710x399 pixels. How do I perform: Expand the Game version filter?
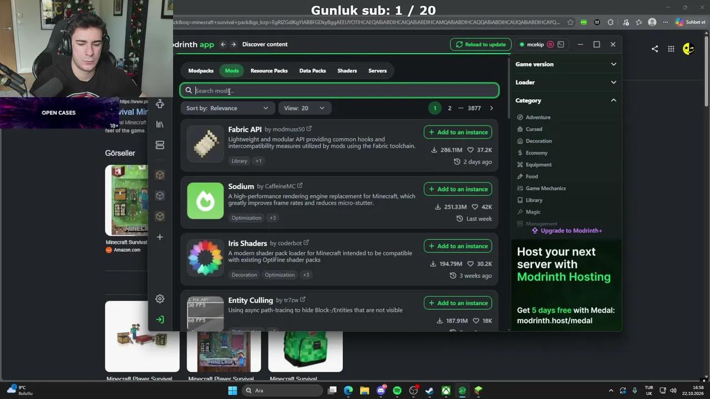pos(566,64)
